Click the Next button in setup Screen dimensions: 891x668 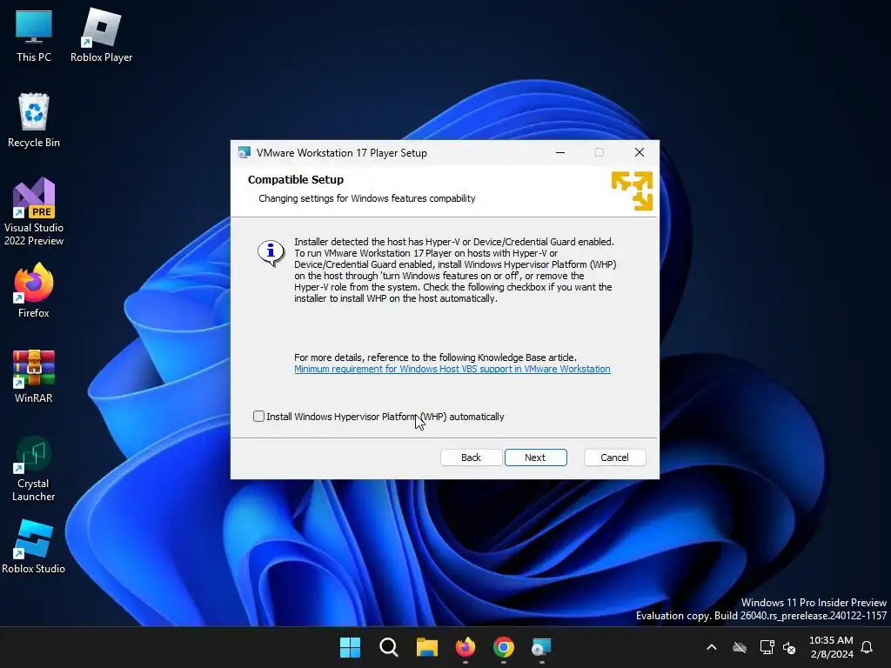point(535,458)
